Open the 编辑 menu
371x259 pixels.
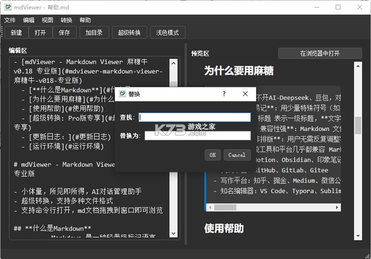tap(29, 20)
